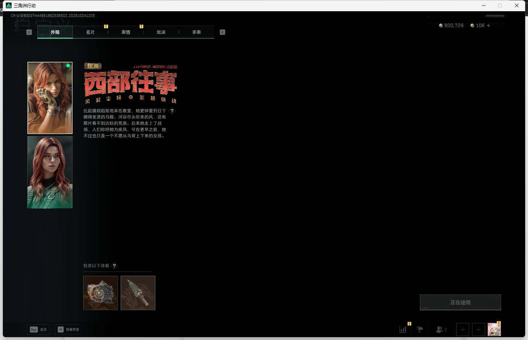Click the flag icon in the bottom bar
The image size is (528, 340).
coord(420,329)
